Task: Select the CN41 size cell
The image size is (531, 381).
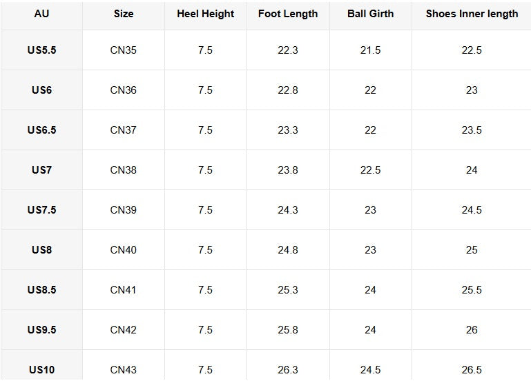Action: 124,290
